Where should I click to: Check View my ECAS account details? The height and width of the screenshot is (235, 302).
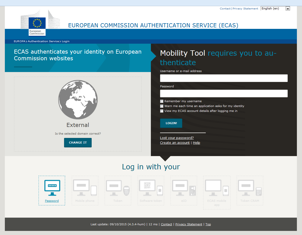tap(162, 111)
